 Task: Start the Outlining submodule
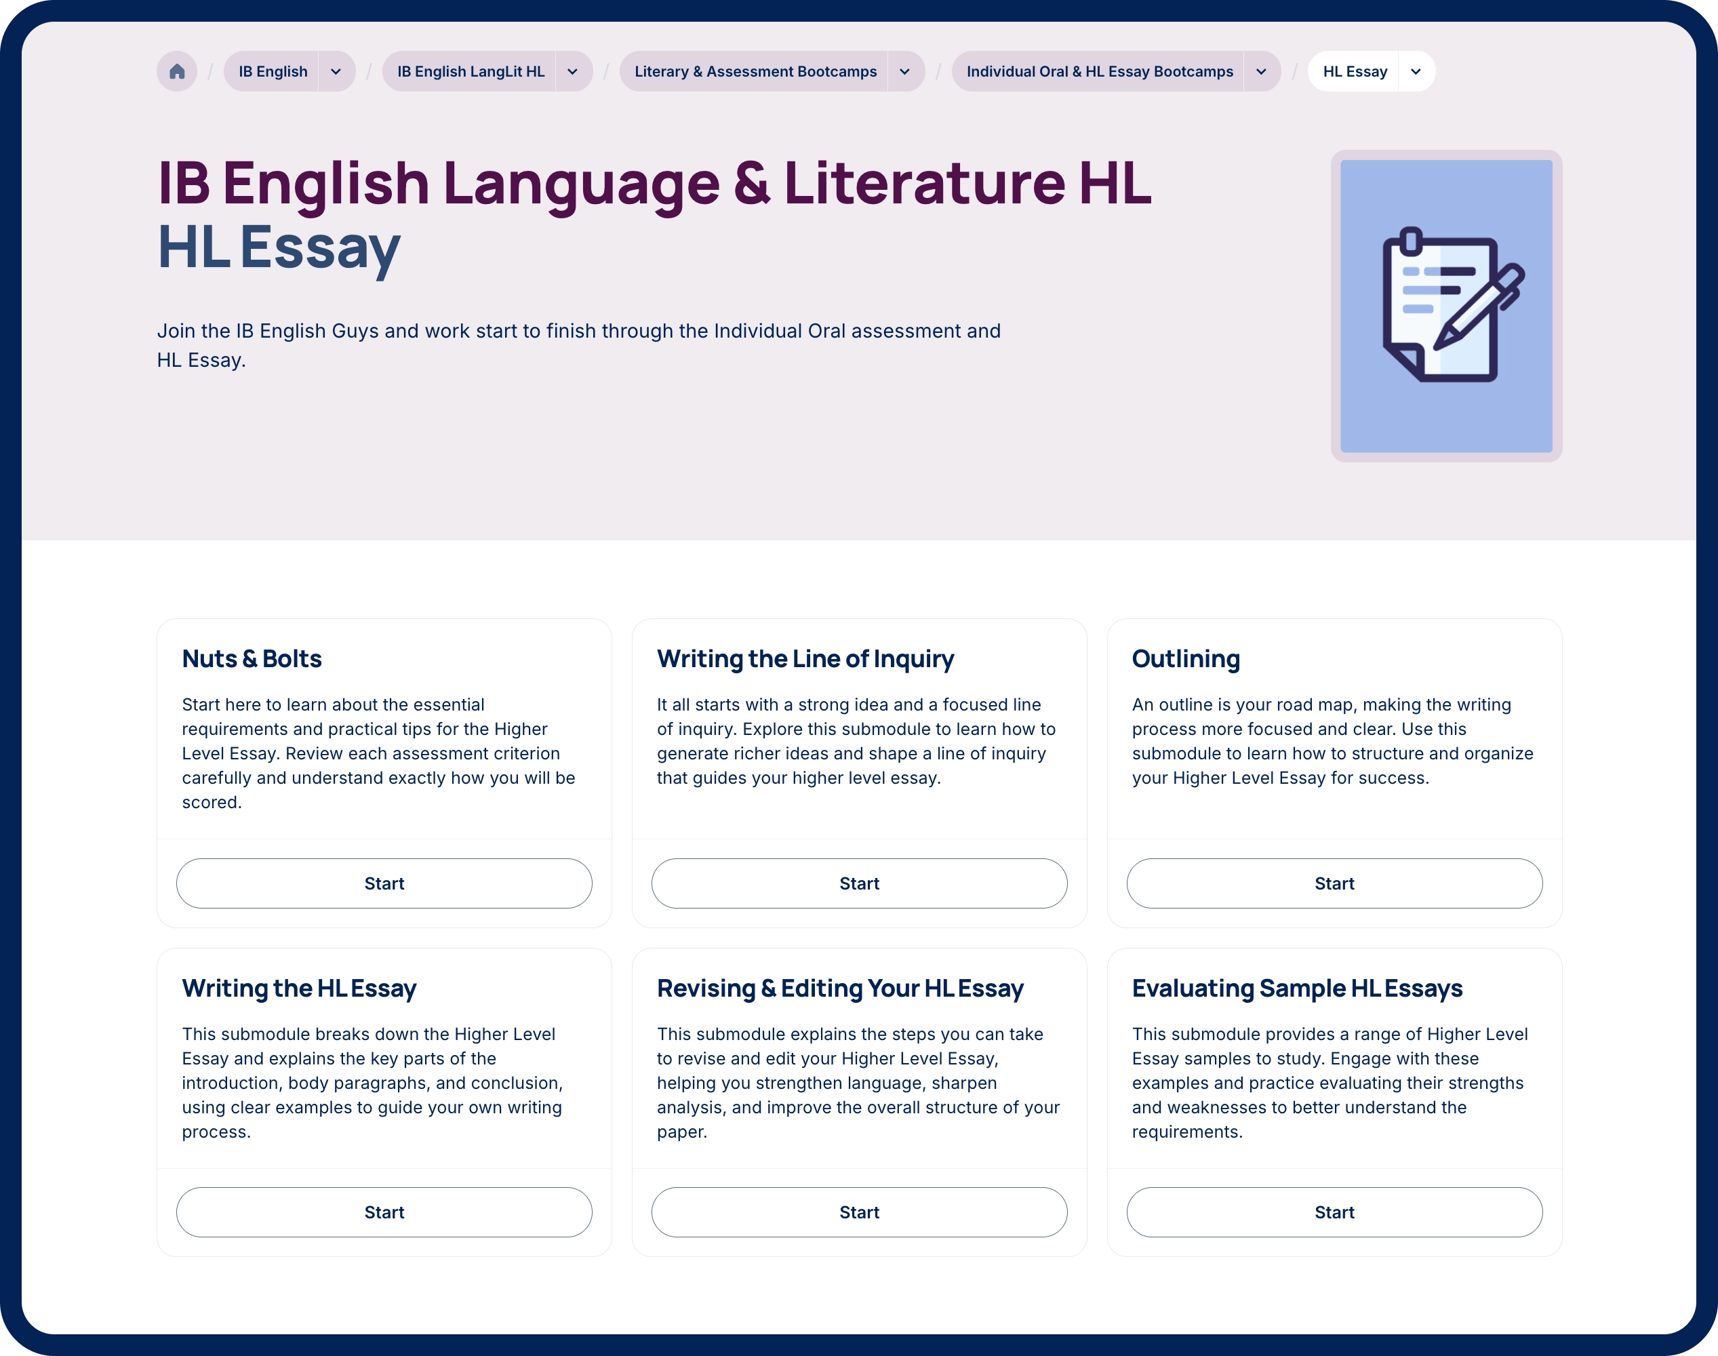1334,883
